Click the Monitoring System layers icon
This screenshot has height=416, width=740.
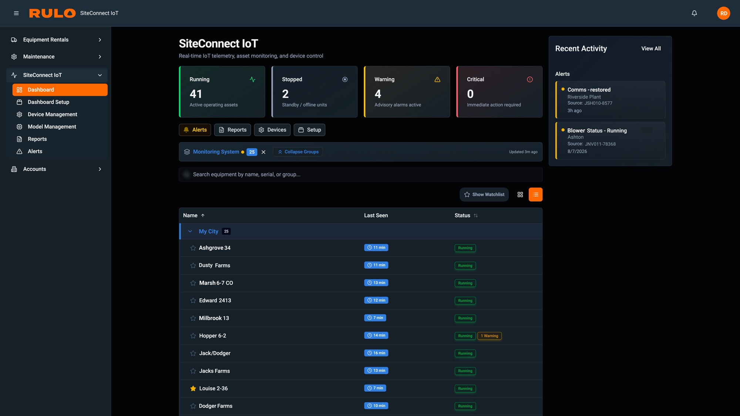pyautogui.click(x=187, y=152)
